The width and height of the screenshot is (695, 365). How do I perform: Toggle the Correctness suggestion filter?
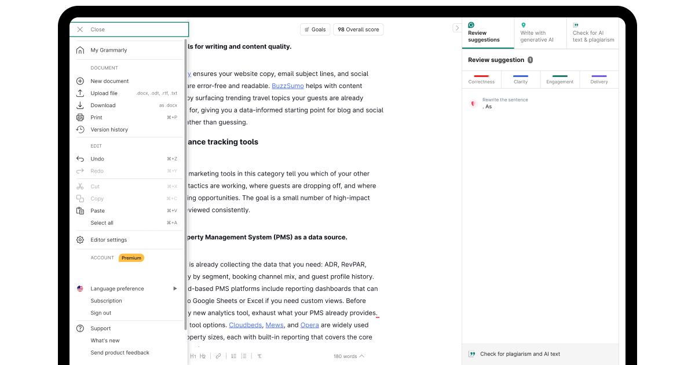[481, 79]
